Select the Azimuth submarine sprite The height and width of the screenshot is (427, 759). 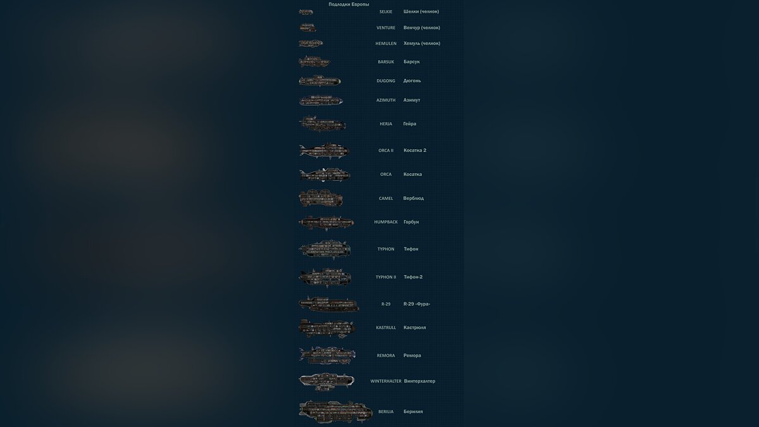(x=321, y=100)
